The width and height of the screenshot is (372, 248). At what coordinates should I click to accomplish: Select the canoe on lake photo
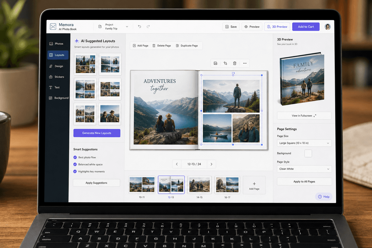217,128
